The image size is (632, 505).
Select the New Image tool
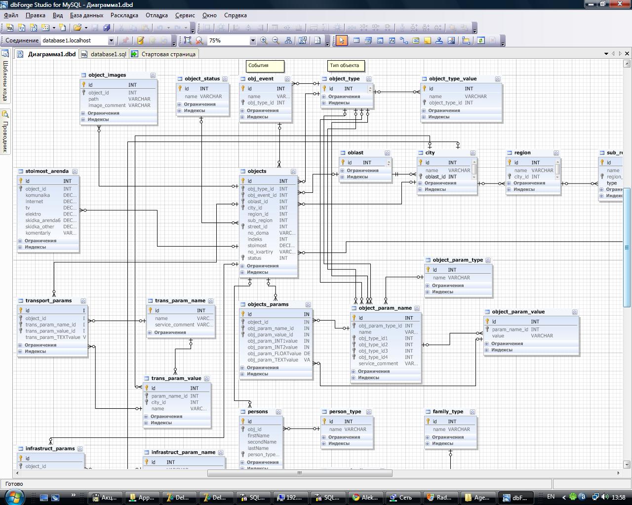[x=451, y=40]
